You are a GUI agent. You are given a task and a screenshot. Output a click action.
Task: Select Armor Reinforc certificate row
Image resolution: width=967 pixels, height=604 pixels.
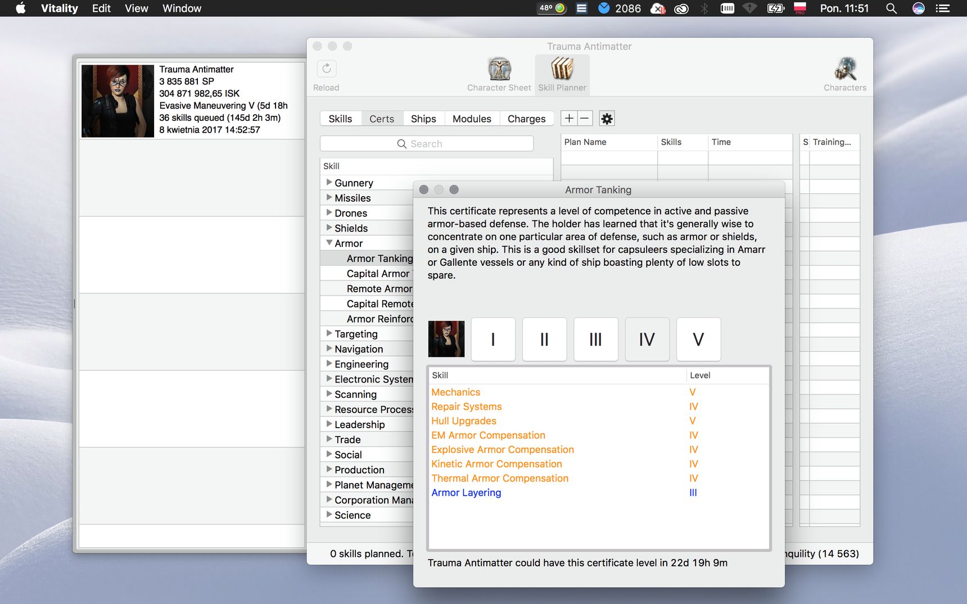pyautogui.click(x=367, y=319)
